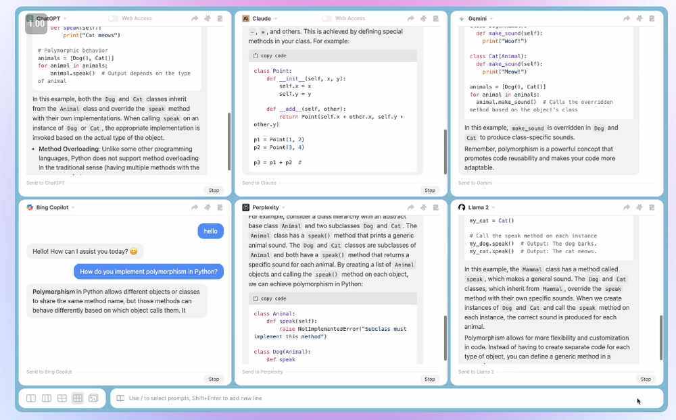Click 'Hello! How can I assist you today?' reply
Viewport: 676px width, 420px height.
[x=85, y=251]
